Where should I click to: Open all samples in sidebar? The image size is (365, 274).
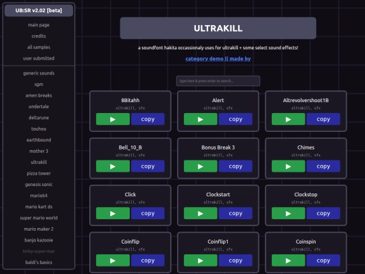[x=39, y=47]
